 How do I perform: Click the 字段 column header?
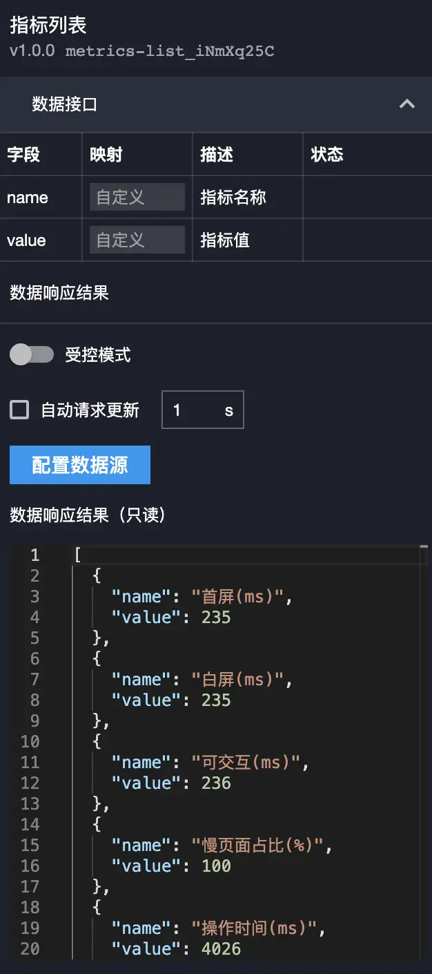point(21,154)
